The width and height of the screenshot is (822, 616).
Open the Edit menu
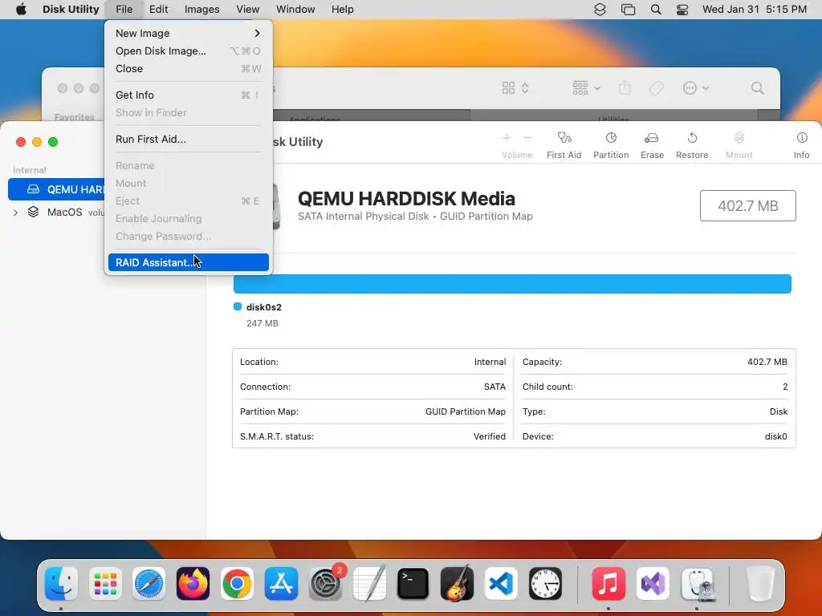pos(158,10)
